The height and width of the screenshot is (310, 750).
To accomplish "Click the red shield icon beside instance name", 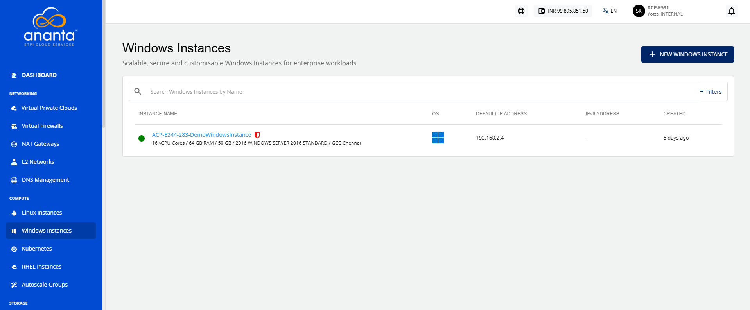I will pyautogui.click(x=257, y=135).
